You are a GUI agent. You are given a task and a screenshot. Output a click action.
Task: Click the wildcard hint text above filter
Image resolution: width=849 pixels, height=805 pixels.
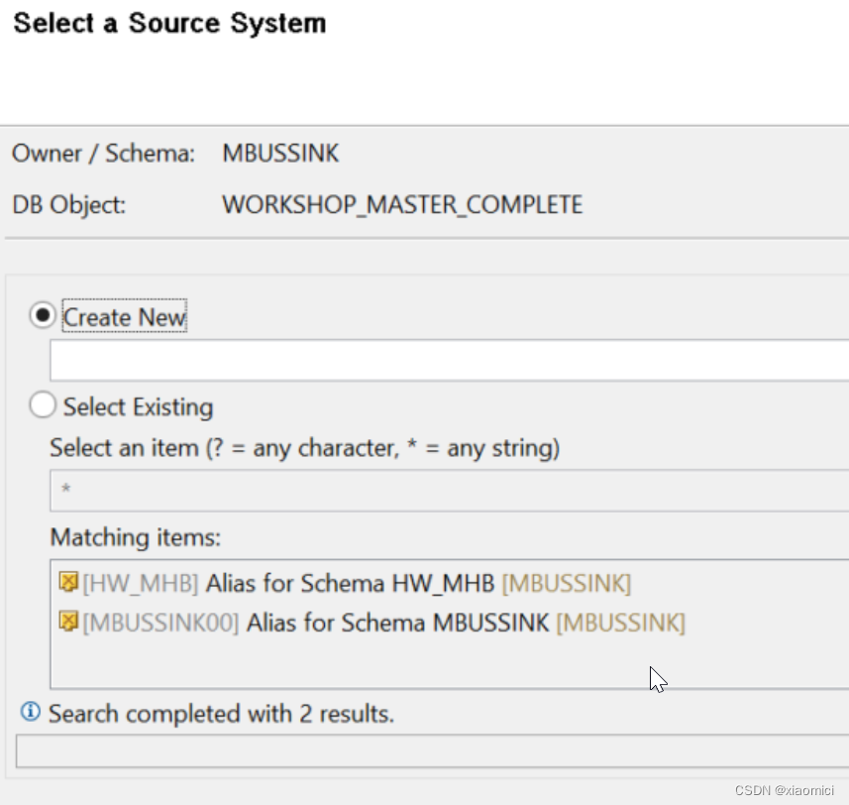point(305,448)
